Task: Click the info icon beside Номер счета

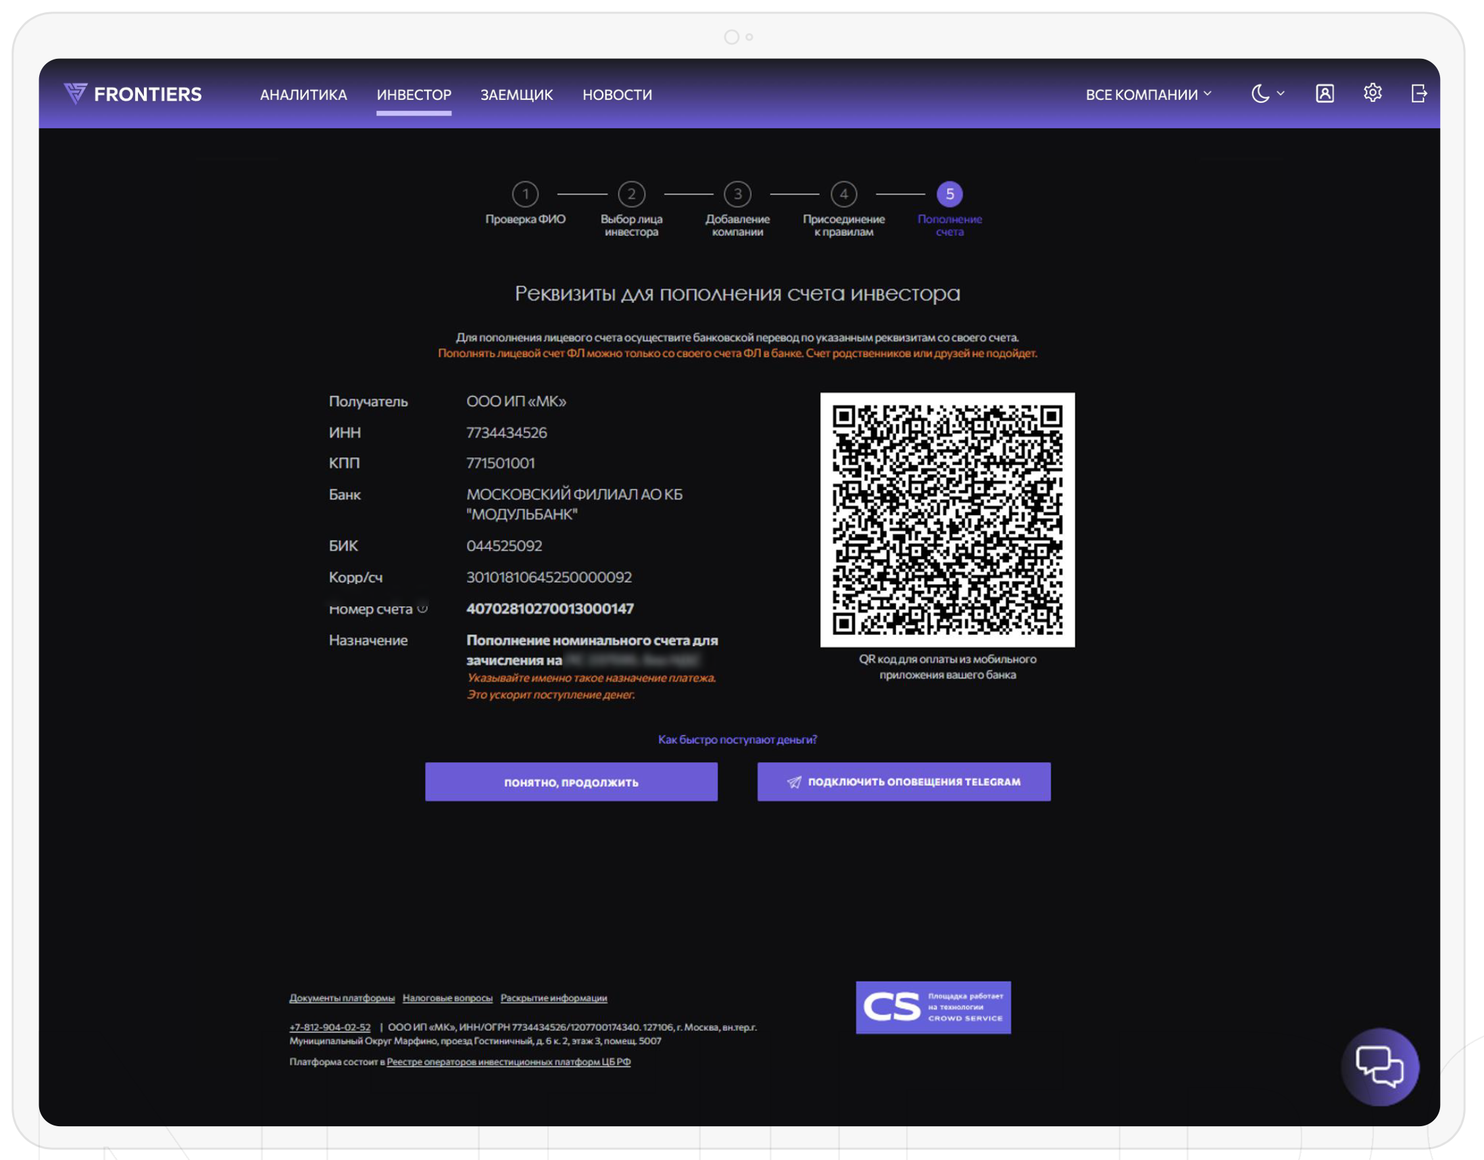Action: tap(422, 608)
